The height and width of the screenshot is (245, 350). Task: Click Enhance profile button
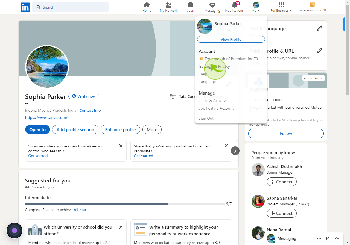point(120,129)
